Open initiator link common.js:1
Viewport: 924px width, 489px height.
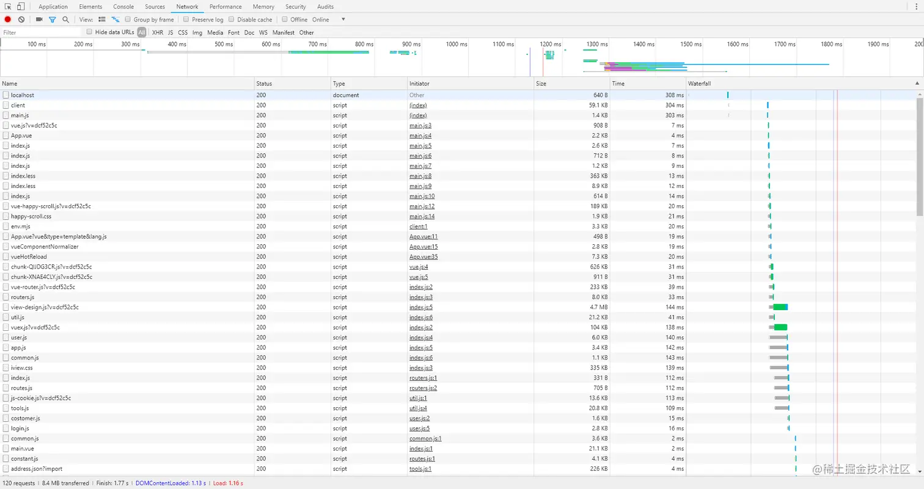425,438
